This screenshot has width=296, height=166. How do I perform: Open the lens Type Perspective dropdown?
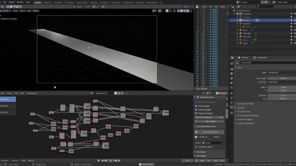pyautogui.click(x=282, y=72)
